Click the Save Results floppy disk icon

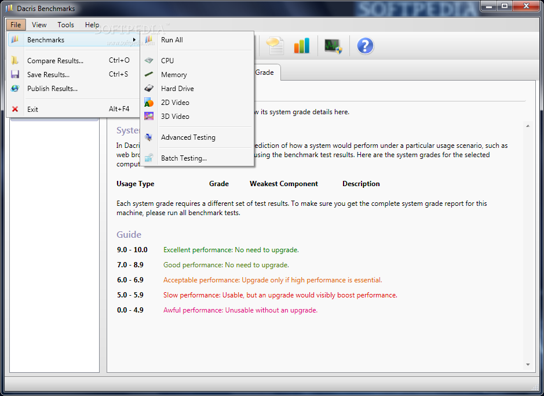[x=15, y=74]
